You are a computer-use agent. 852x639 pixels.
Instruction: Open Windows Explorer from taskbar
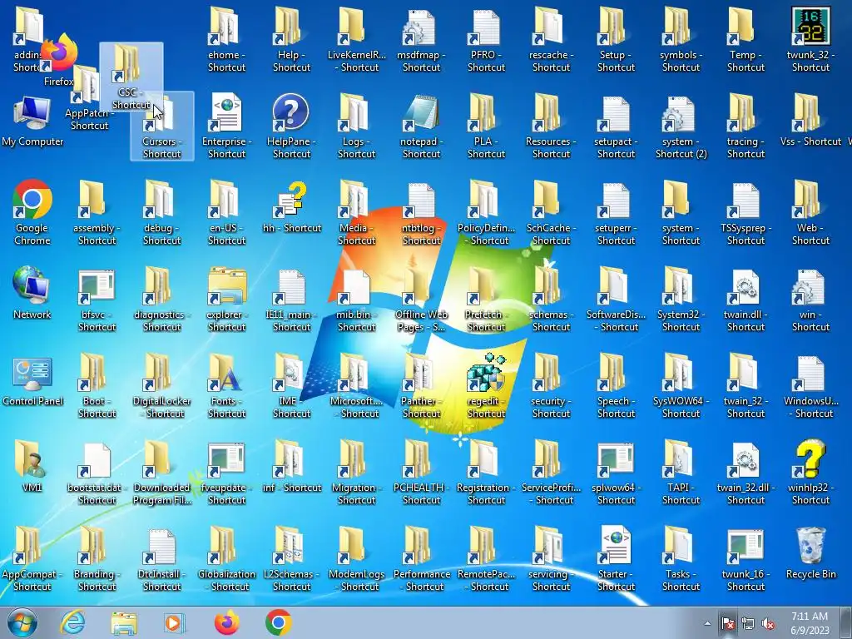124,623
